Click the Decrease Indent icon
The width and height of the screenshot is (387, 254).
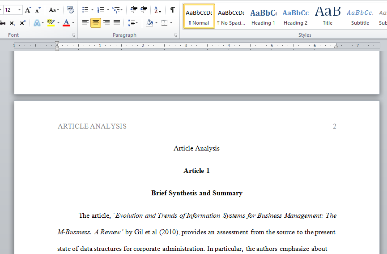pos(134,10)
